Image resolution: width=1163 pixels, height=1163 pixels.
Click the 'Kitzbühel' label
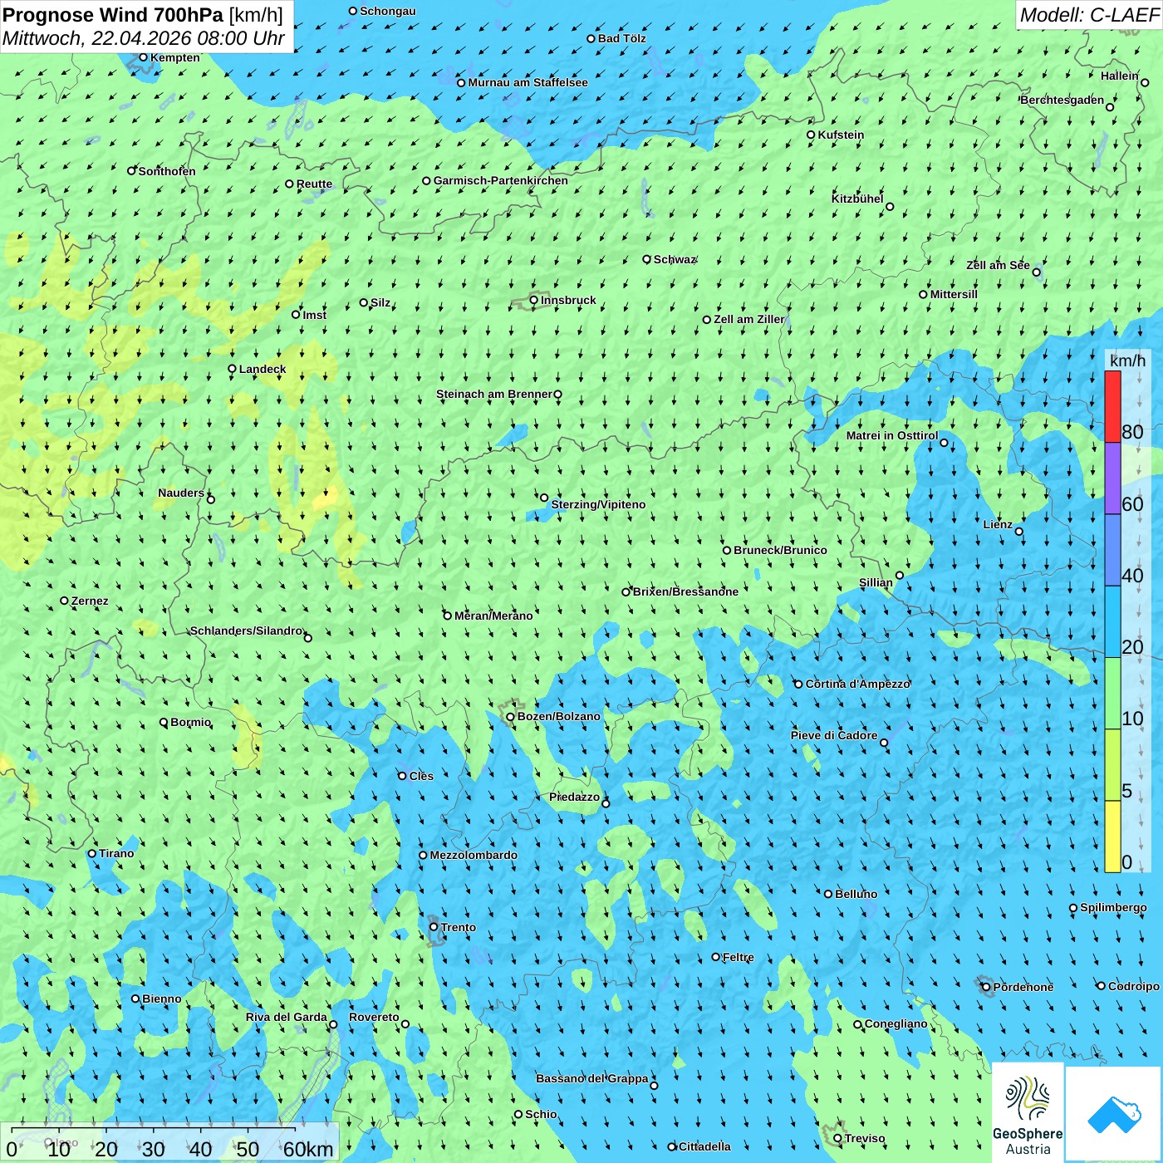point(857,199)
